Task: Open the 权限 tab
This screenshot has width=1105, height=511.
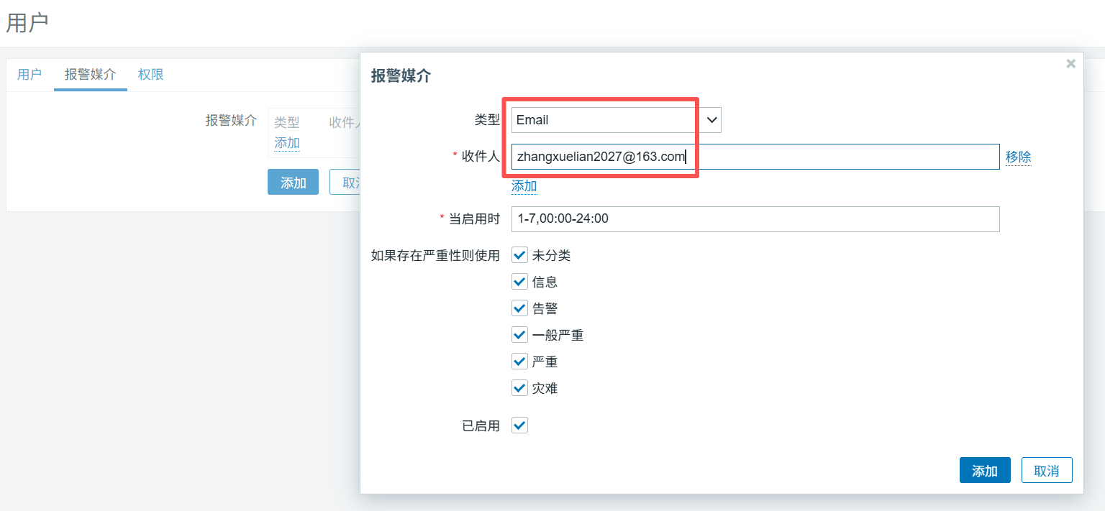Action: 151,74
